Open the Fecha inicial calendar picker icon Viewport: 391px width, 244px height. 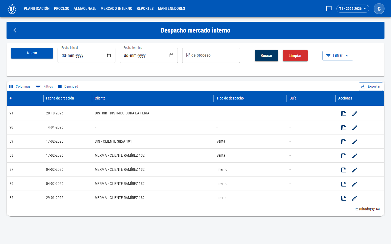pos(109,55)
